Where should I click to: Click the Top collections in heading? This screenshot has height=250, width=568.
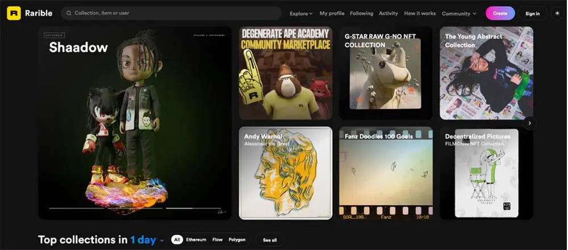click(82, 240)
